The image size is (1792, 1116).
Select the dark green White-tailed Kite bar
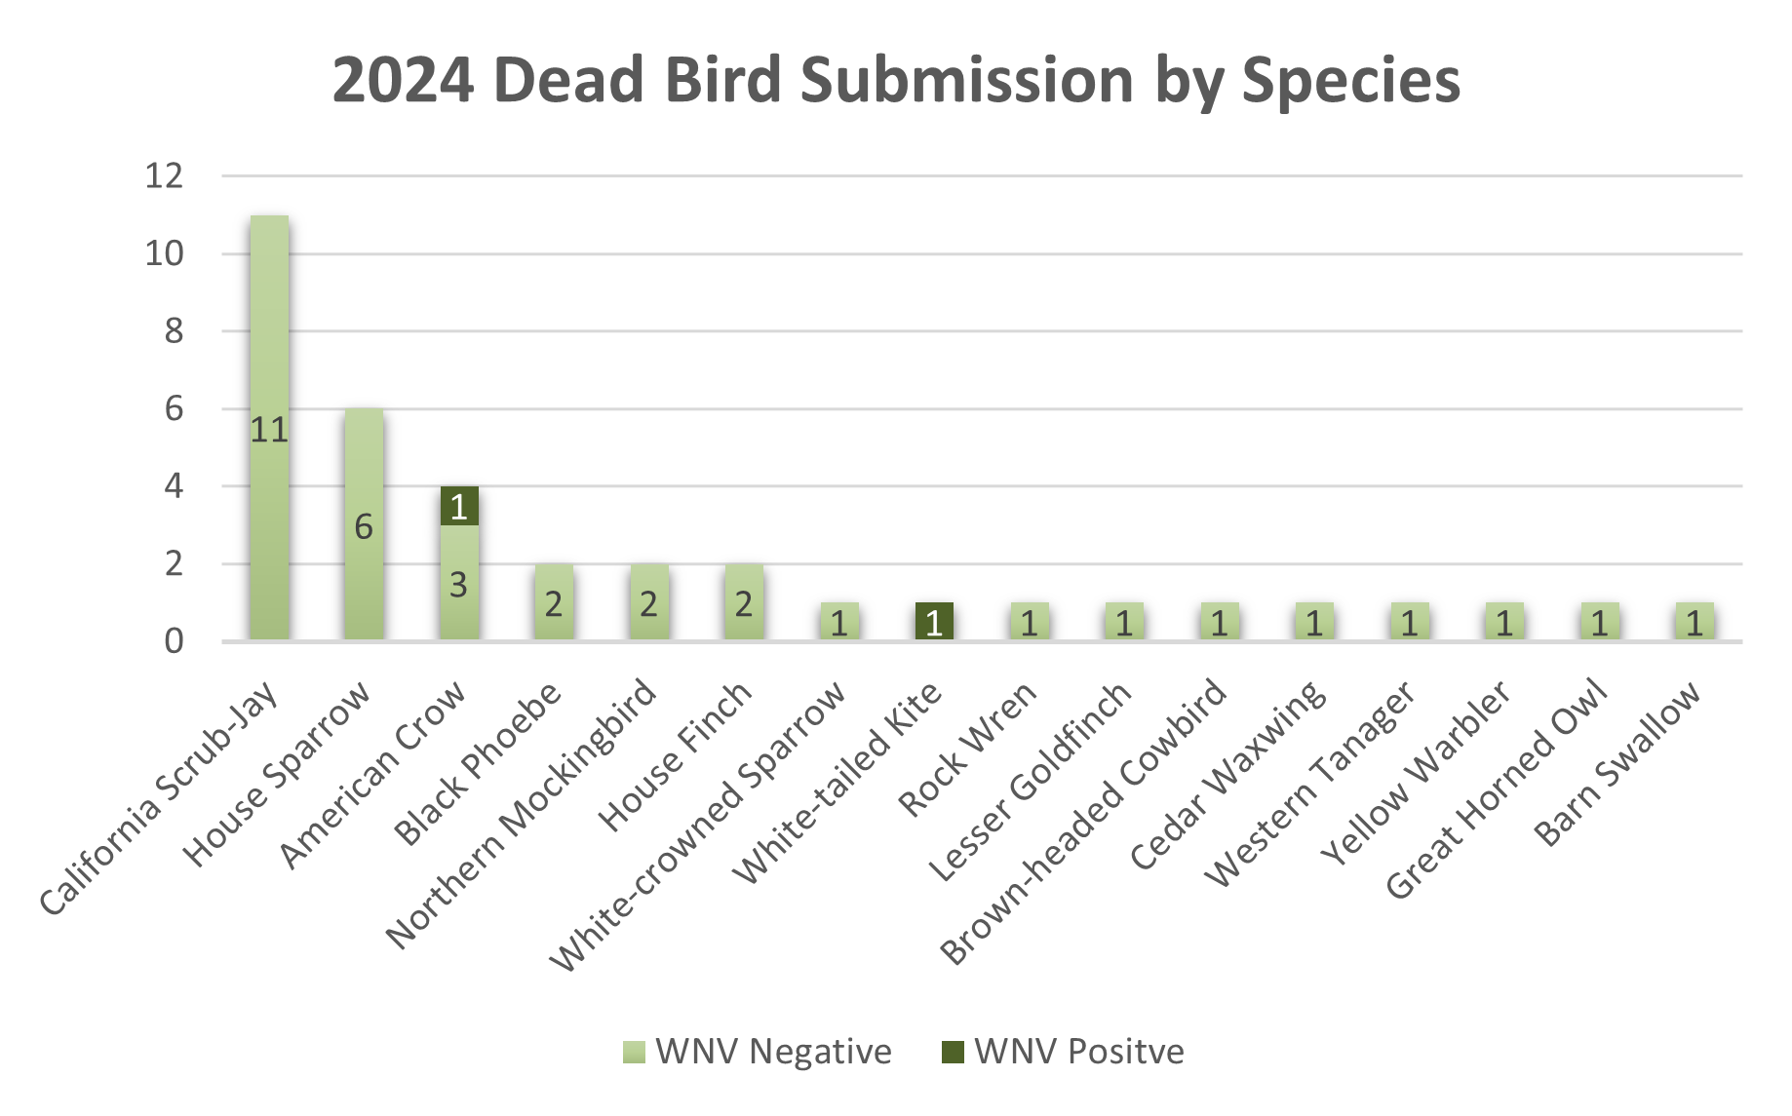(x=934, y=622)
